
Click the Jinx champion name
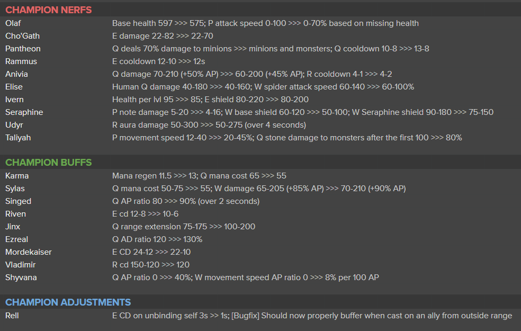13,227
